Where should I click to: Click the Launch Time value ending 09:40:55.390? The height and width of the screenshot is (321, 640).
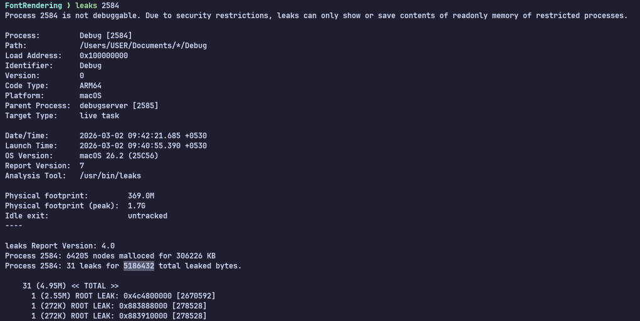(x=143, y=146)
